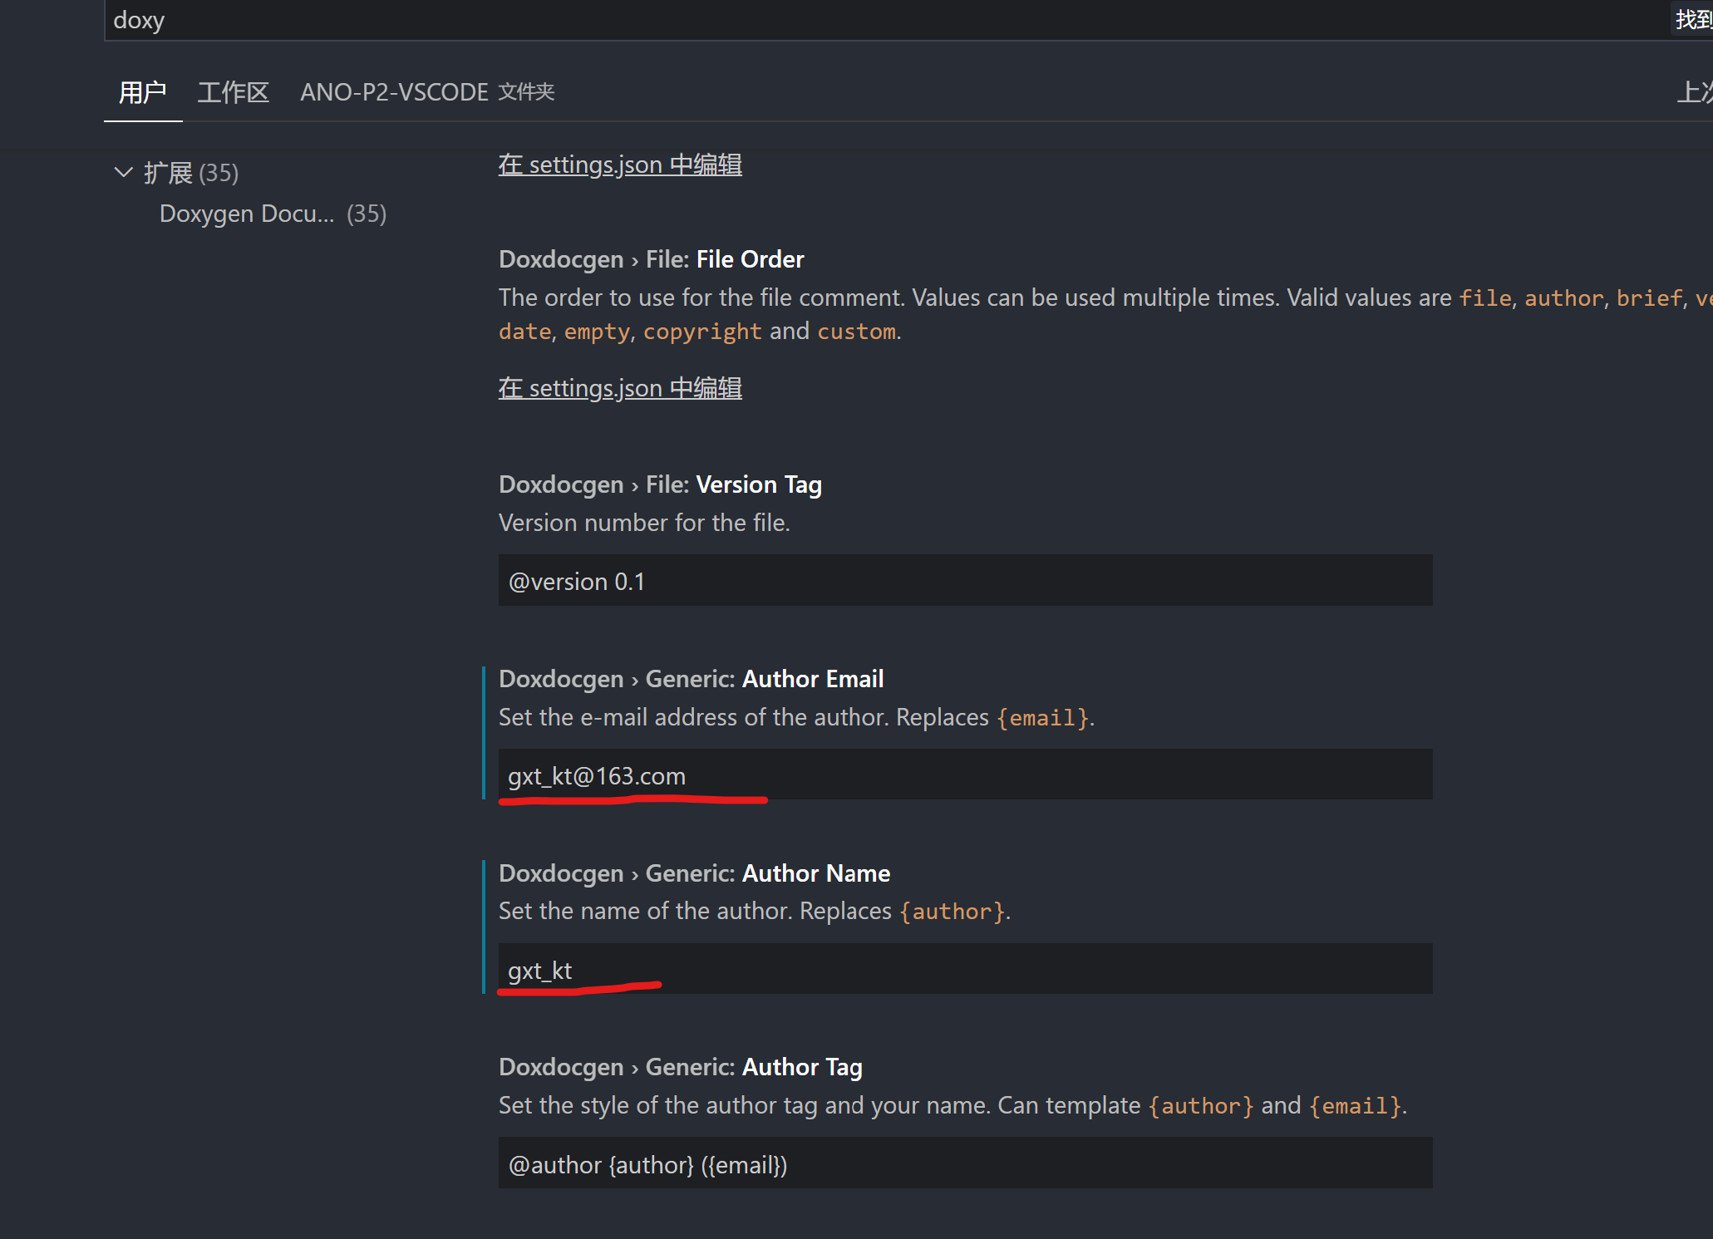Image resolution: width=1713 pixels, height=1239 pixels.
Task: Collapse the 扩展 (35) chevron arrow
Action: click(123, 172)
